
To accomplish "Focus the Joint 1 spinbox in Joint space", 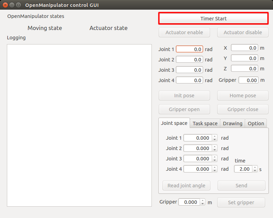I will [x=198, y=138].
